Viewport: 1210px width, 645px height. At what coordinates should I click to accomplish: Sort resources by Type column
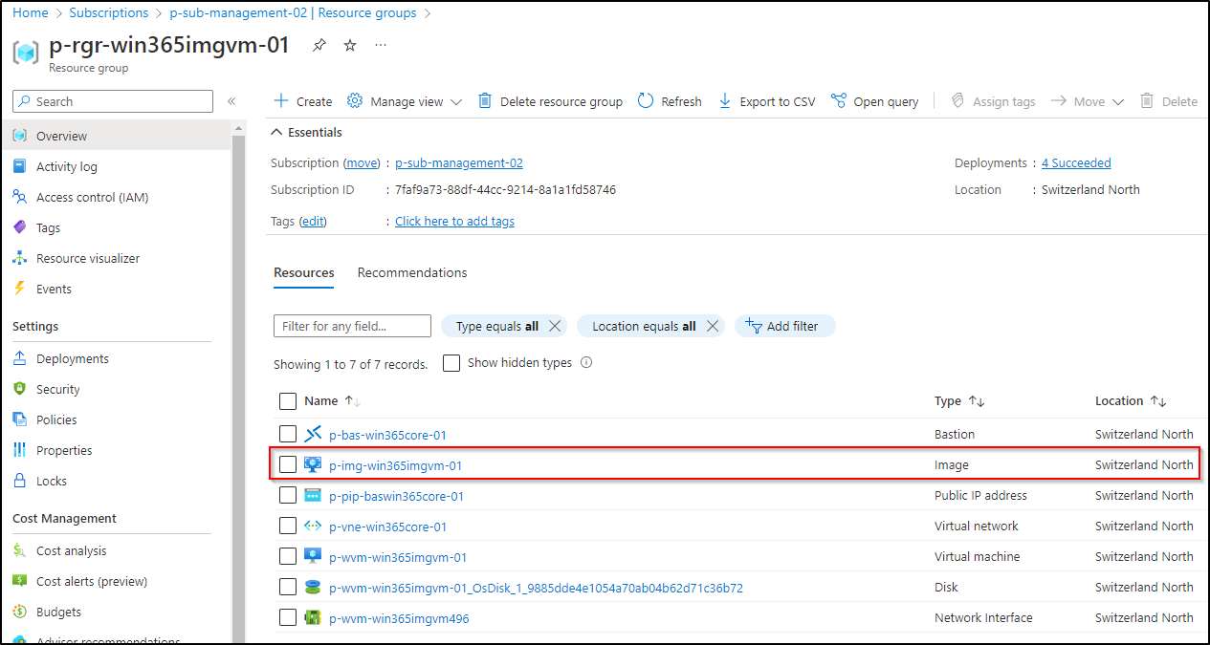click(x=959, y=401)
